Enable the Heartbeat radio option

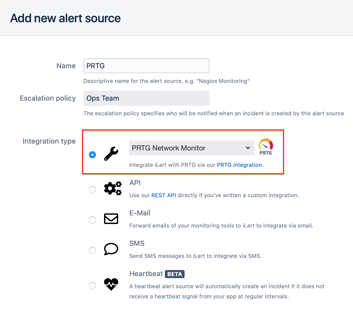pyautogui.click(x=92, y=286)
